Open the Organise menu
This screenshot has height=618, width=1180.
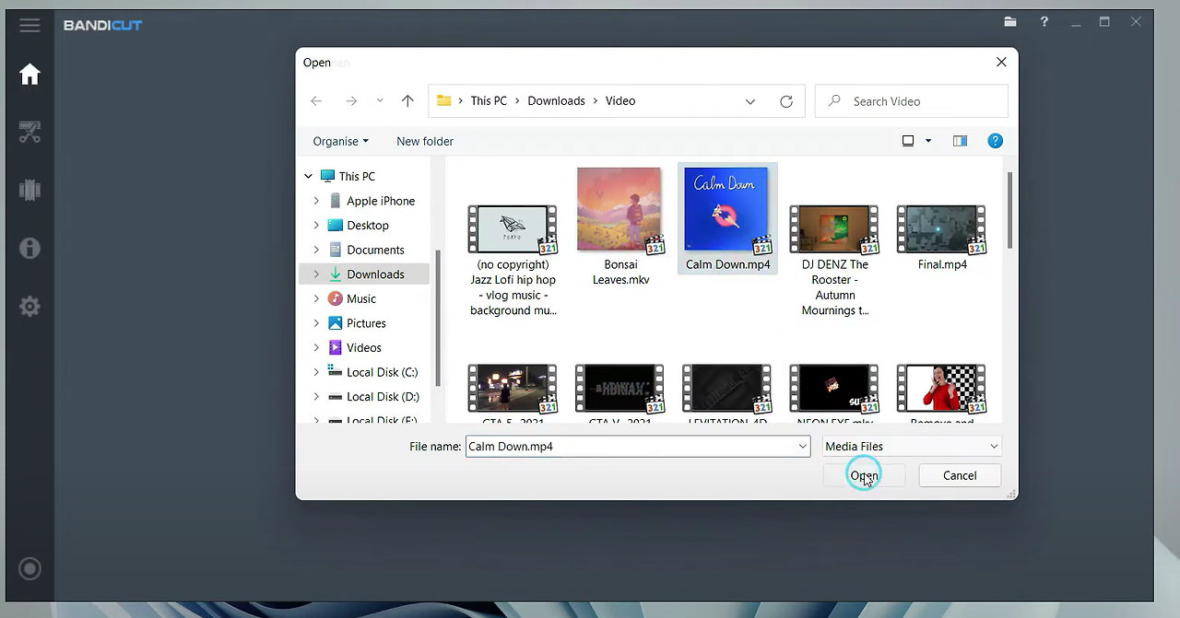pyautogui.click(x=340, y=141)
